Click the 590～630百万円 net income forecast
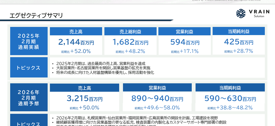The width and height of the screenshot is (275, 126). tap(230, 98)
